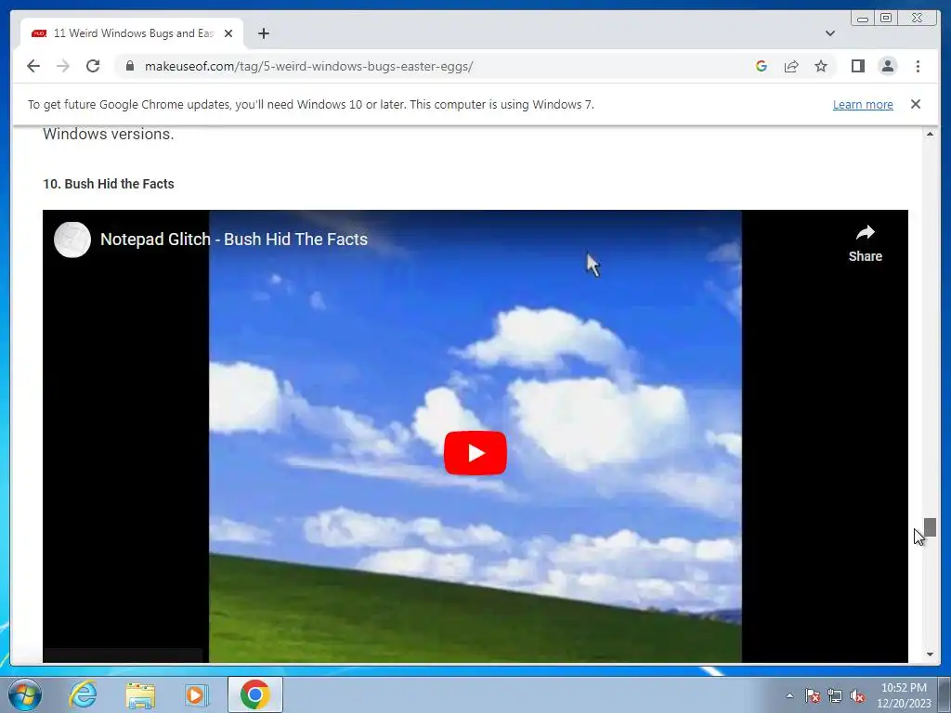The width and height of the screenshot is (951, 713).
Task: Open the Windows Start menu
Action: (x=24, y=694)
